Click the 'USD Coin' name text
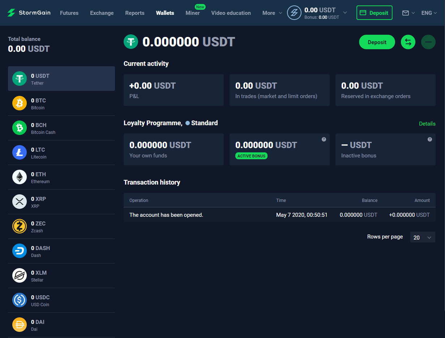This screenshot has height=338, width=445. click(40, 305)
